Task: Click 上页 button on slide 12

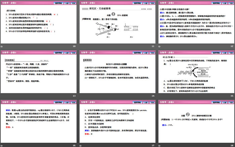Action: pos(225,3)
